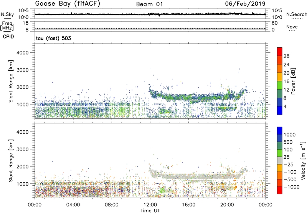The height and width of the screenshot is (213, 307).
Task: Click the 'Velocity [m s⁻¹]' colorbar label
Action: click(303, 160)
